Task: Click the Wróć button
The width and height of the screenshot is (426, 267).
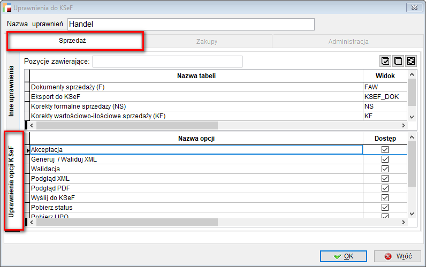Action: tap(401, 256)
